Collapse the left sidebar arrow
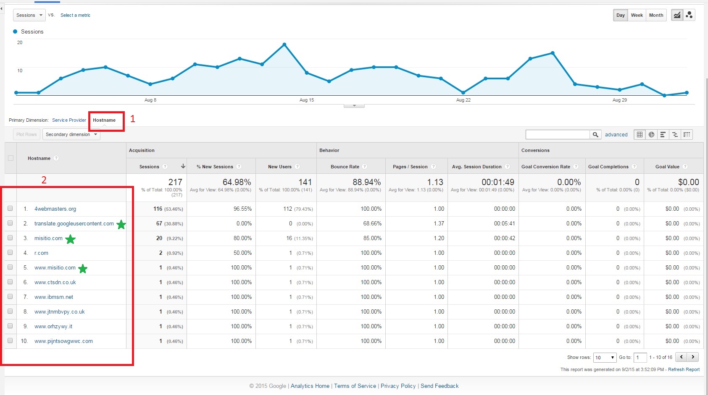The height and width of the screenshot is (395, 708). [2, 8]
